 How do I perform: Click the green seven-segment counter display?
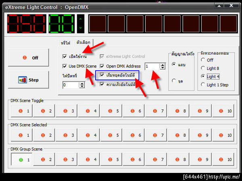tap(61, 24)
